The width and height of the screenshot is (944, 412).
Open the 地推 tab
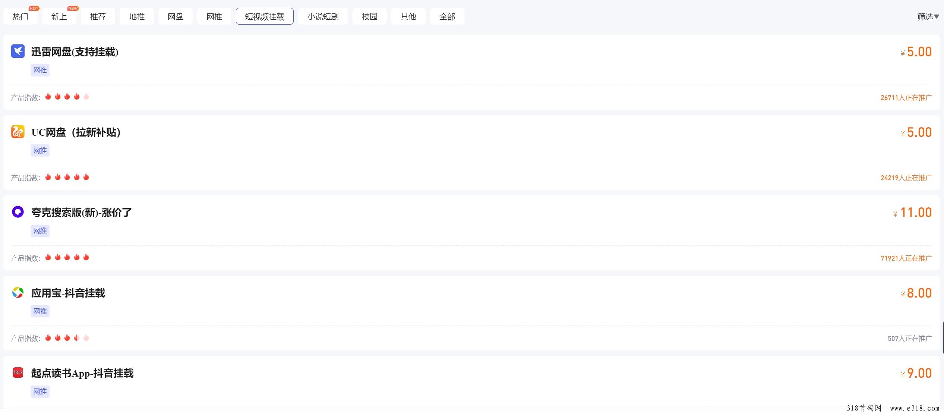(x=137, y=16)
